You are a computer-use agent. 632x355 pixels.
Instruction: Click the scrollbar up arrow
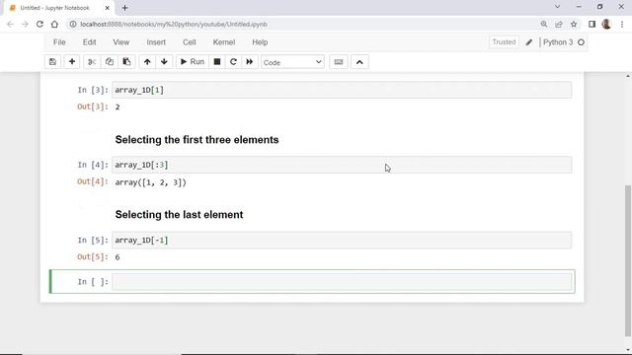click(628, 76)
